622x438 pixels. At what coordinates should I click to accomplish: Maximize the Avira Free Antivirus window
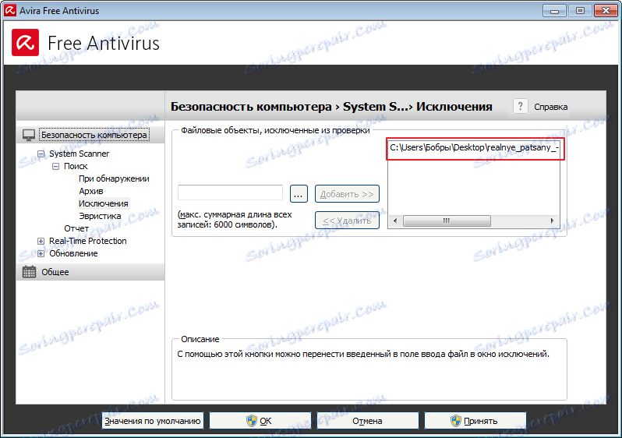pos(580,11)
